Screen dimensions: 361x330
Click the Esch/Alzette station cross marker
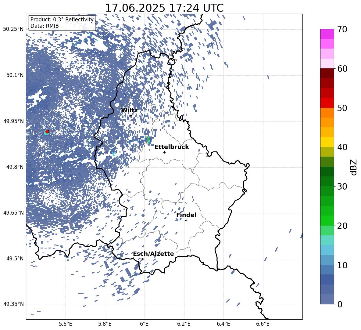tap(142, 259)
